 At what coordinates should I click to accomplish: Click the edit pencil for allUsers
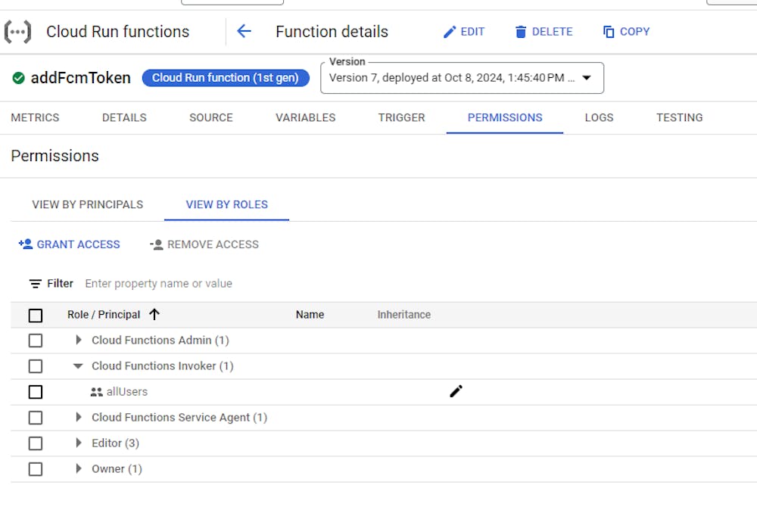[x=456, y=391]
